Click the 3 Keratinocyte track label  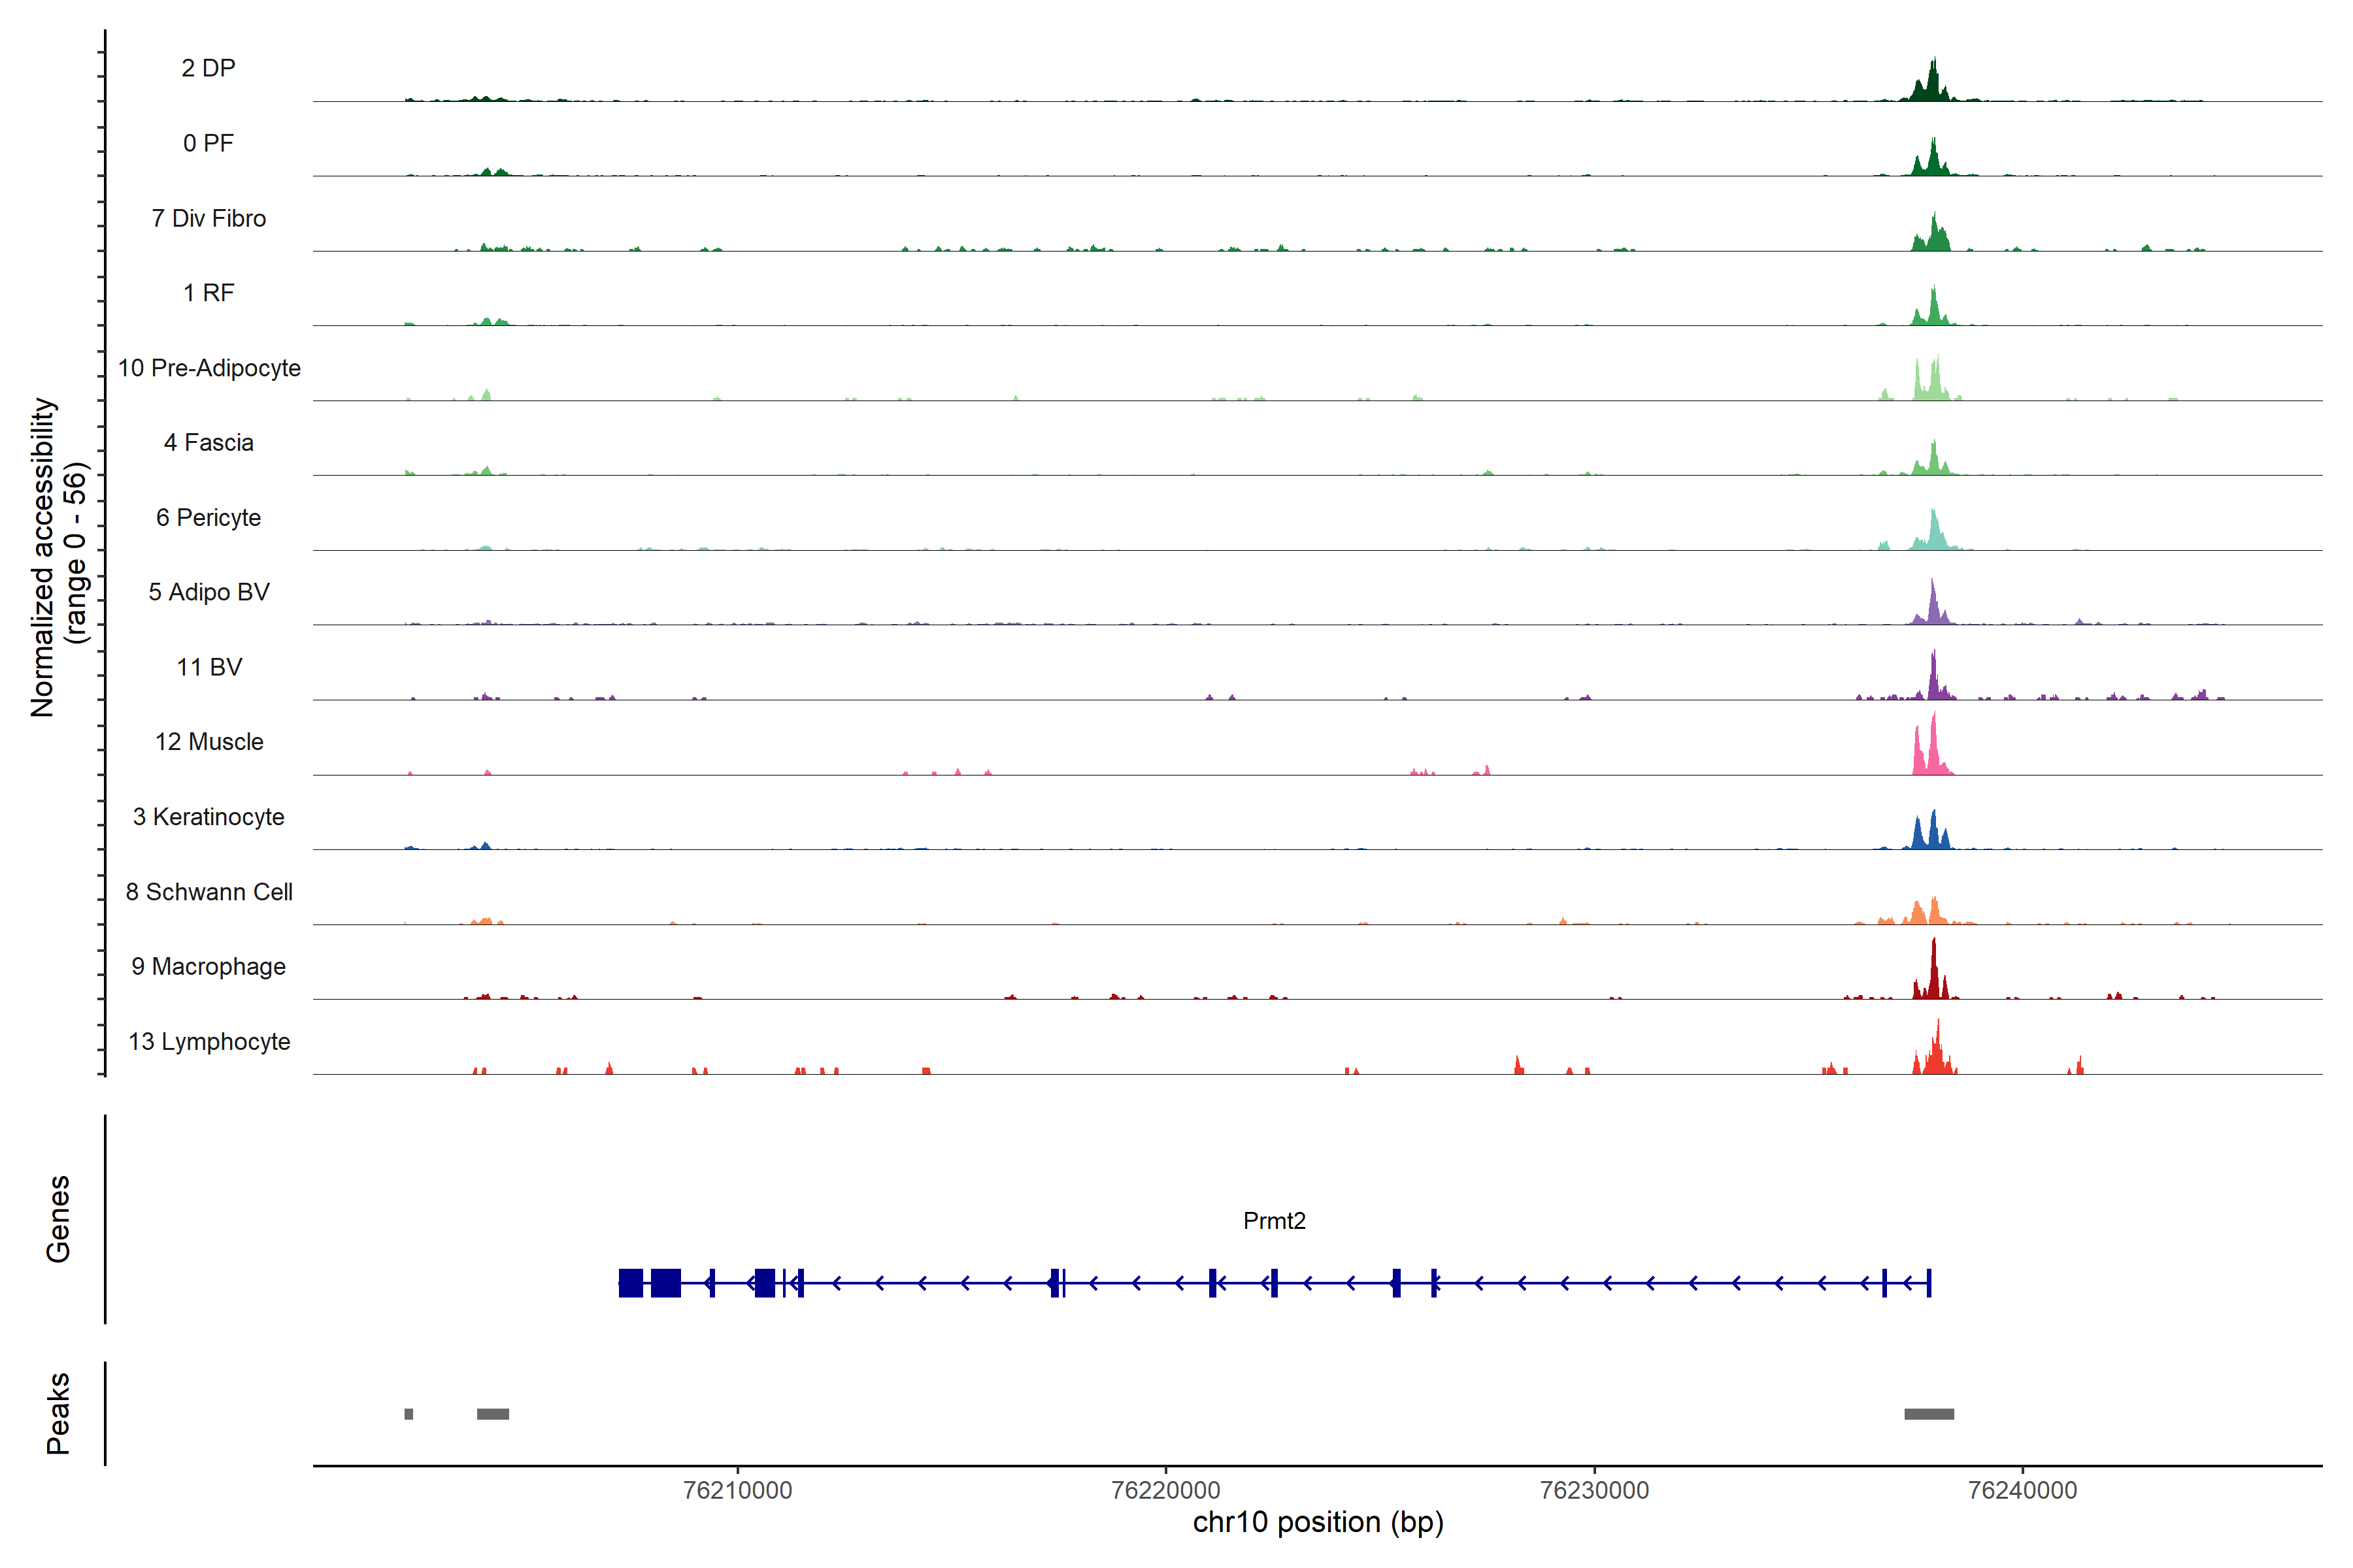pos(208,817)
